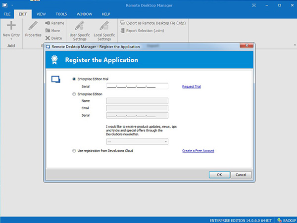Click the Delete X icon in ribbon
Screen dimensions: 297x223
pyautogui.click(x=48, y=38)
